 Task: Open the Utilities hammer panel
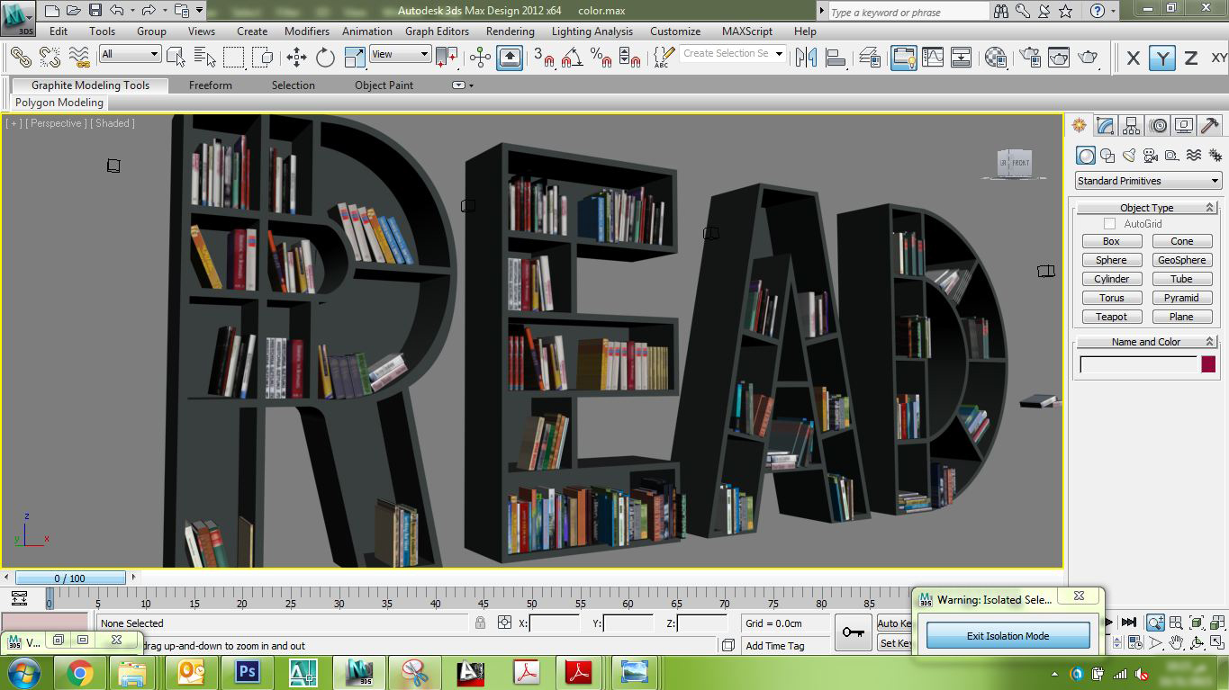pyautogui.click(x=1210, y=126)
